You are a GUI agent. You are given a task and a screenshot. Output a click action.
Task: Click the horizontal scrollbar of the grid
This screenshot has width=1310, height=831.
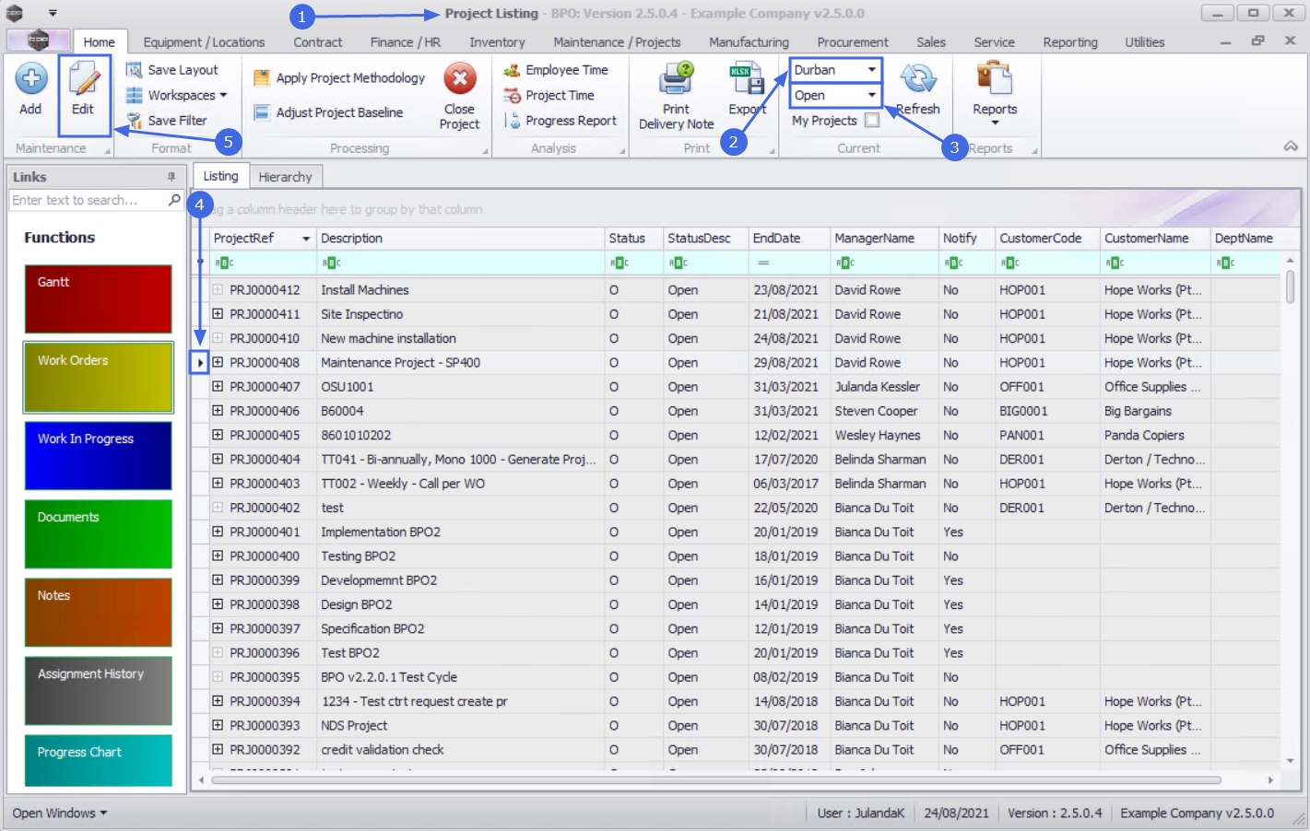point(715,780)
